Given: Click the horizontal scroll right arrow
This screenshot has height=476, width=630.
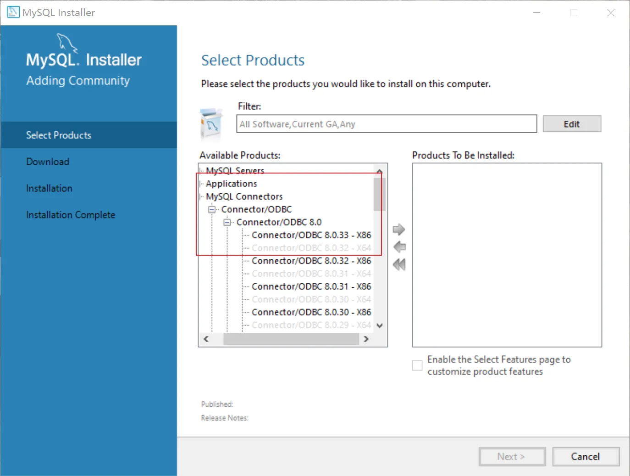Looking at the screenshot, I should (366, 339).
